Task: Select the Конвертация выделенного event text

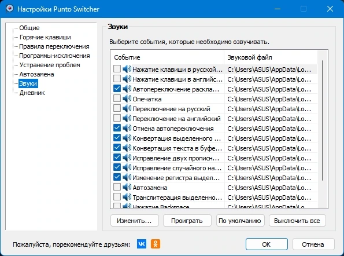Action: click(176, 138)
